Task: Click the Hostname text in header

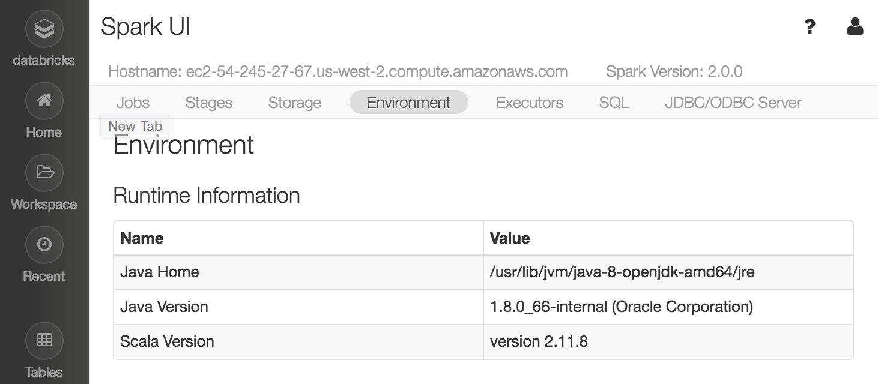Action: click(x=338, y=72)
